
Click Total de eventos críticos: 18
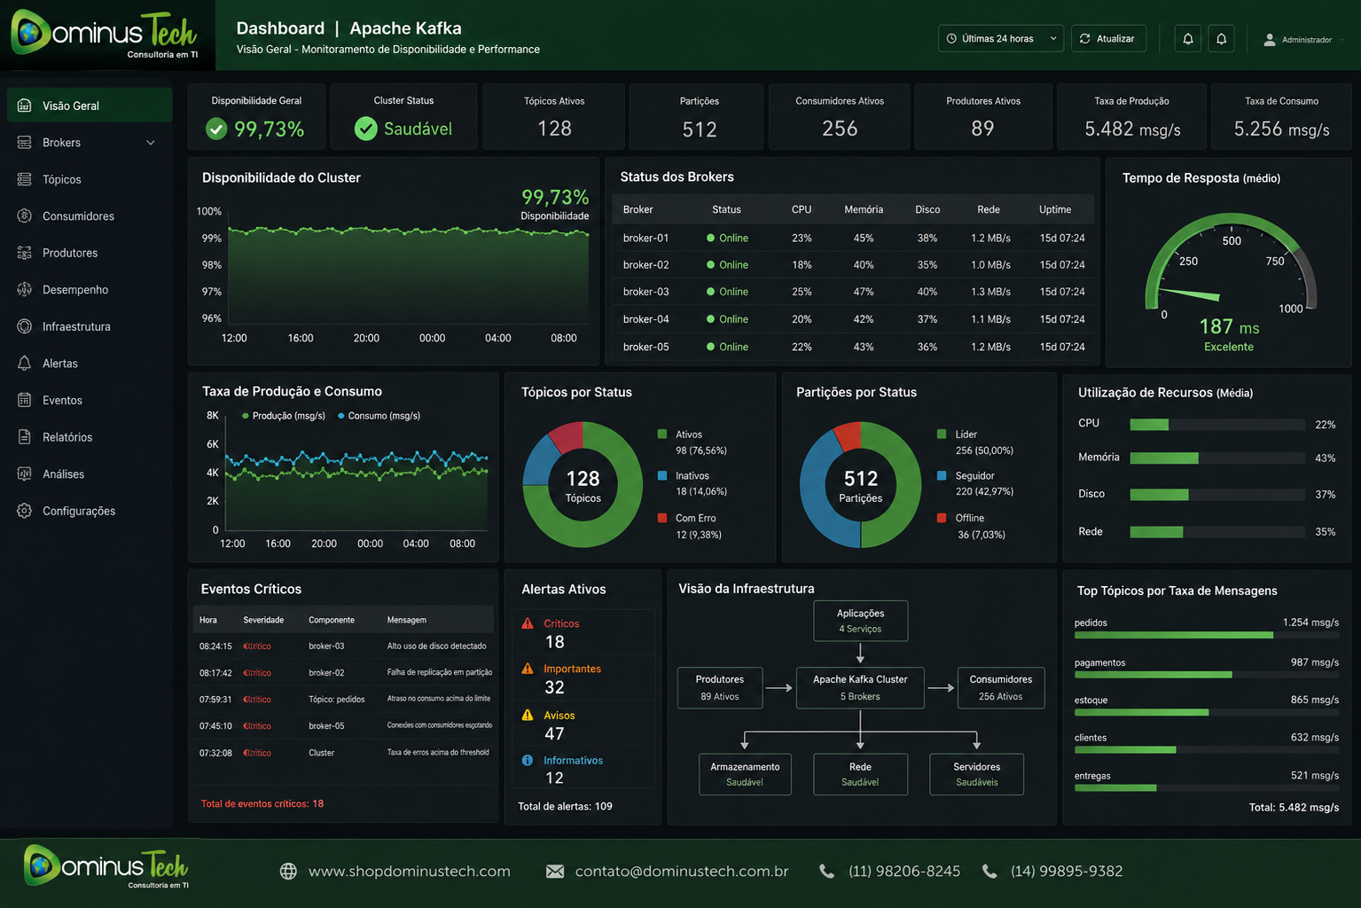tap(262, 804)
